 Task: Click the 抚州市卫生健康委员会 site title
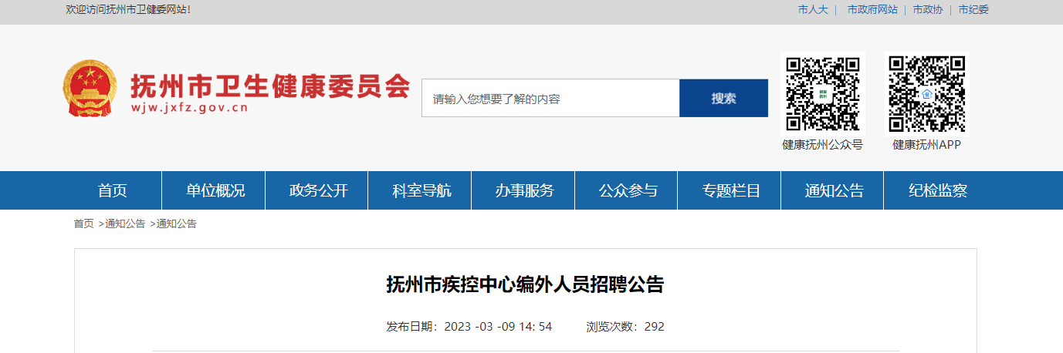[270, 85]
